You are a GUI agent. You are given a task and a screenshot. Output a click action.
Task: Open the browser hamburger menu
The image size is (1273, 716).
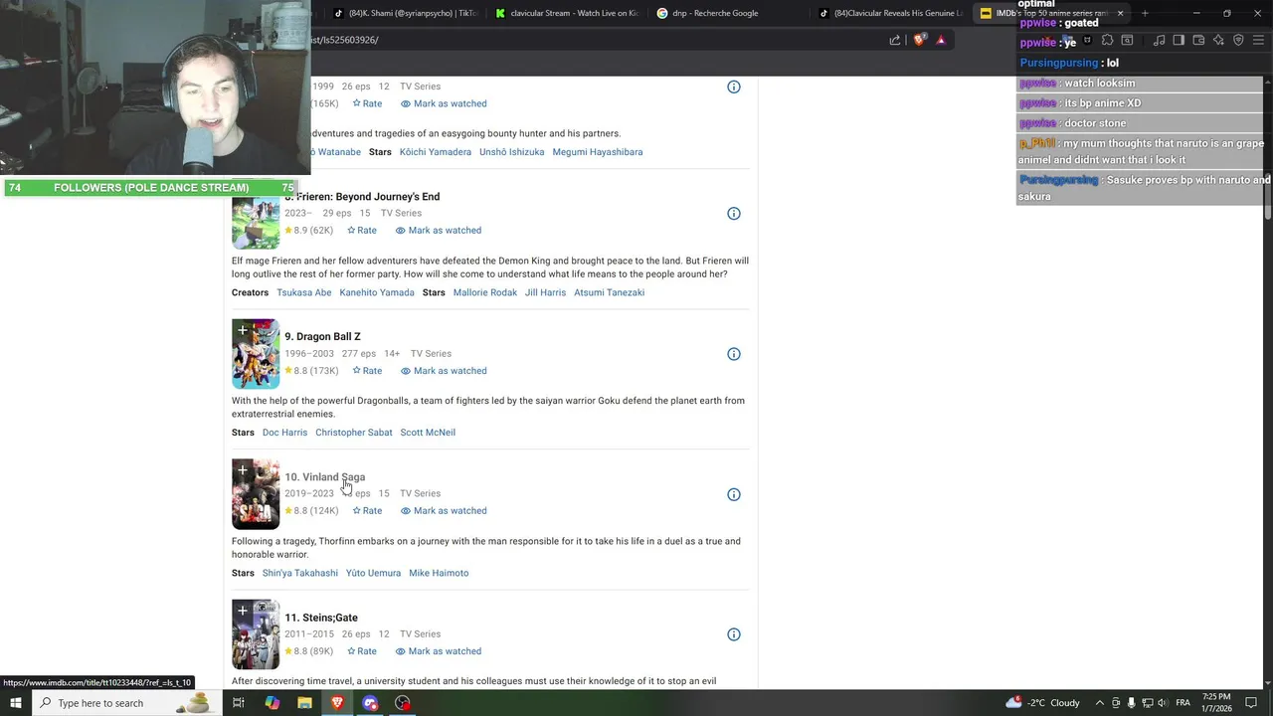pyautogui.click(x=1259, y=40)
